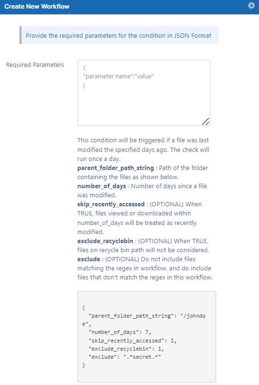This screenshot has height=385, width=259.
Task: Click the bold exclude parameter description heading
Action: pyautogui.click(x=89, y=259)
